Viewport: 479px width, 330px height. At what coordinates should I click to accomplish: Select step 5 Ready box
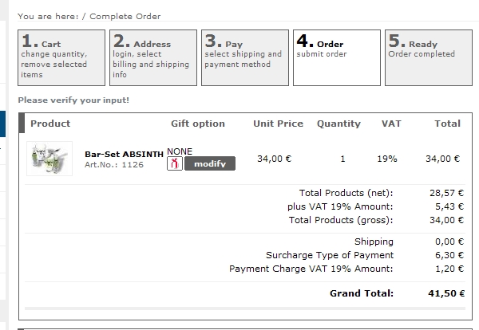pyautogui.click(x=428, y=57)
